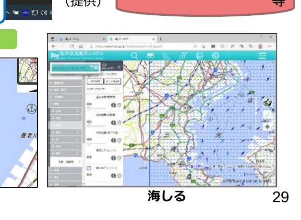Screen dimensions: 301x220
Task: Expand the bottom gray category row in sidebar
Action: pyautogui.click(x=66, y=184)
